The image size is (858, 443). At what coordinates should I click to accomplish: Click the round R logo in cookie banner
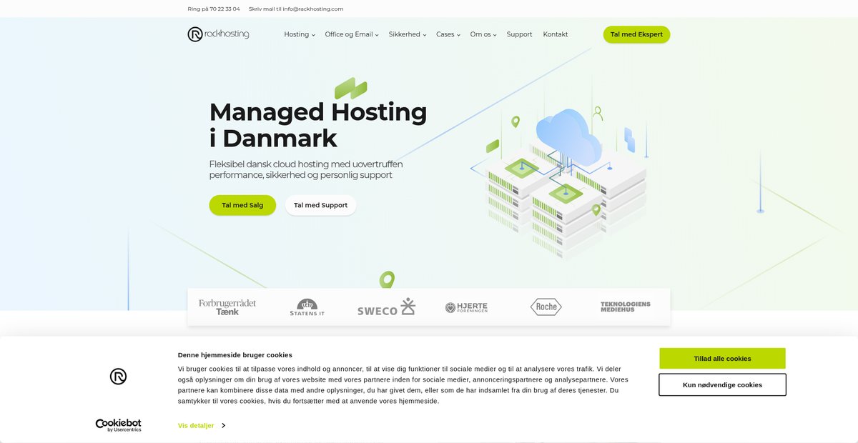119,376
